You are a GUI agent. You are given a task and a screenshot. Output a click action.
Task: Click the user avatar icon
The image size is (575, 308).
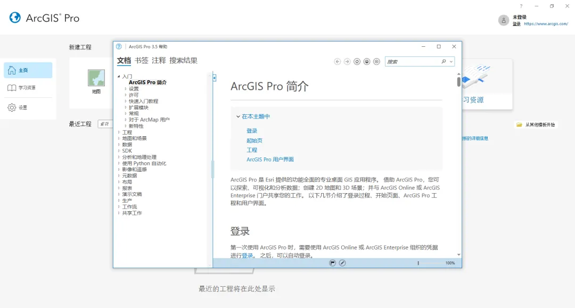tap(504, 20)
